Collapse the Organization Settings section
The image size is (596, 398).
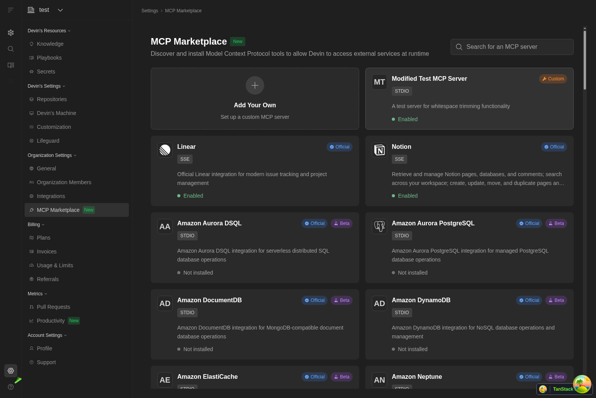tap(52, 155)
